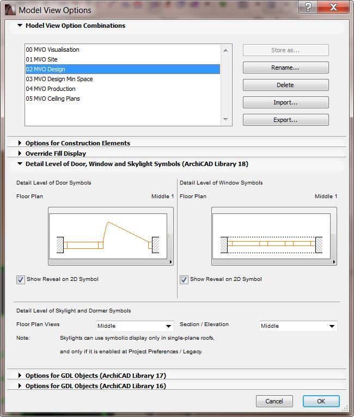354x417 pixels.
Task: Select 05 MVO Ceiling Plans combination
Action: (x=123, y=99)
